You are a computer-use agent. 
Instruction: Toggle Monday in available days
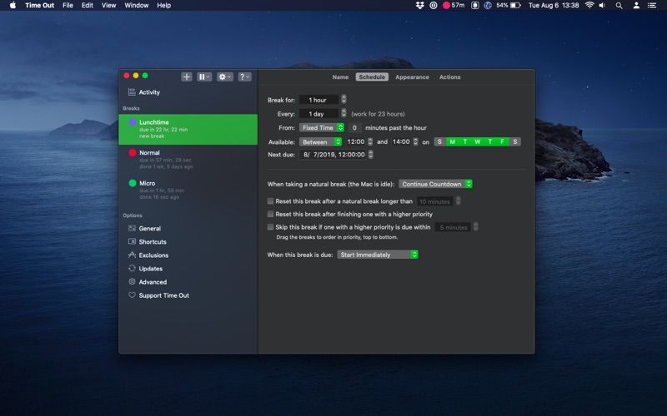coord(452,141)
